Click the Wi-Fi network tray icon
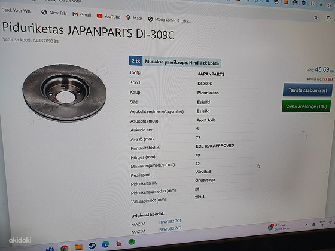The height and width of the screenshot is (251, 335). (x=330, y=222)
